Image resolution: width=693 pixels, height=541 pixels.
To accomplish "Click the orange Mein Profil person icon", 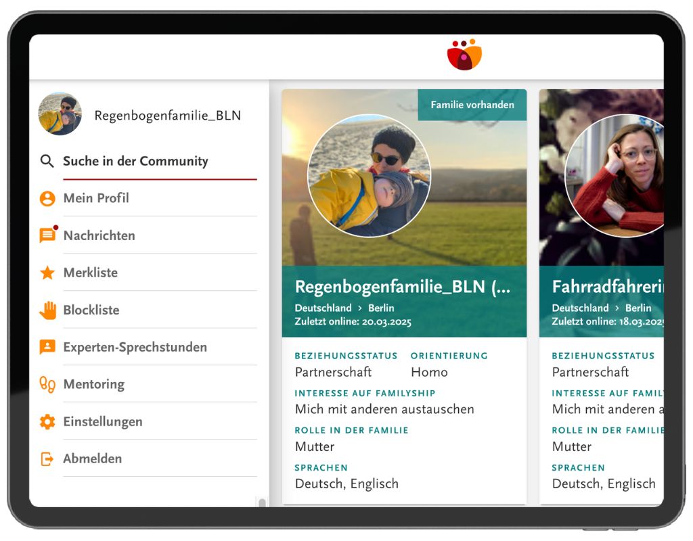I will 47,198.
